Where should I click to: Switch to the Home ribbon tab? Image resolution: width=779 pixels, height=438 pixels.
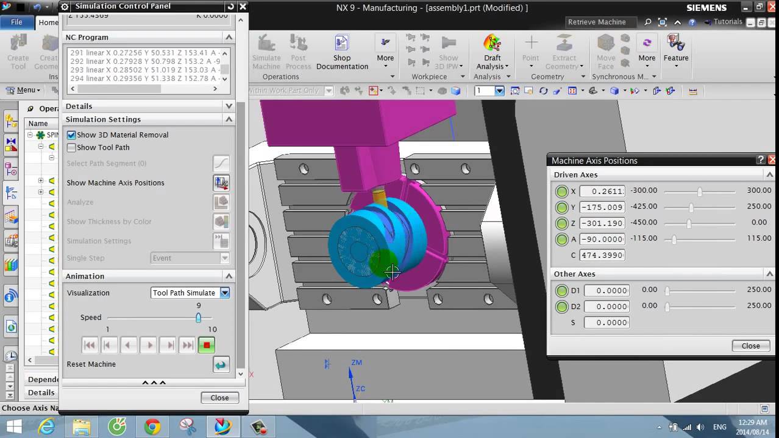(x=48, y=23)
